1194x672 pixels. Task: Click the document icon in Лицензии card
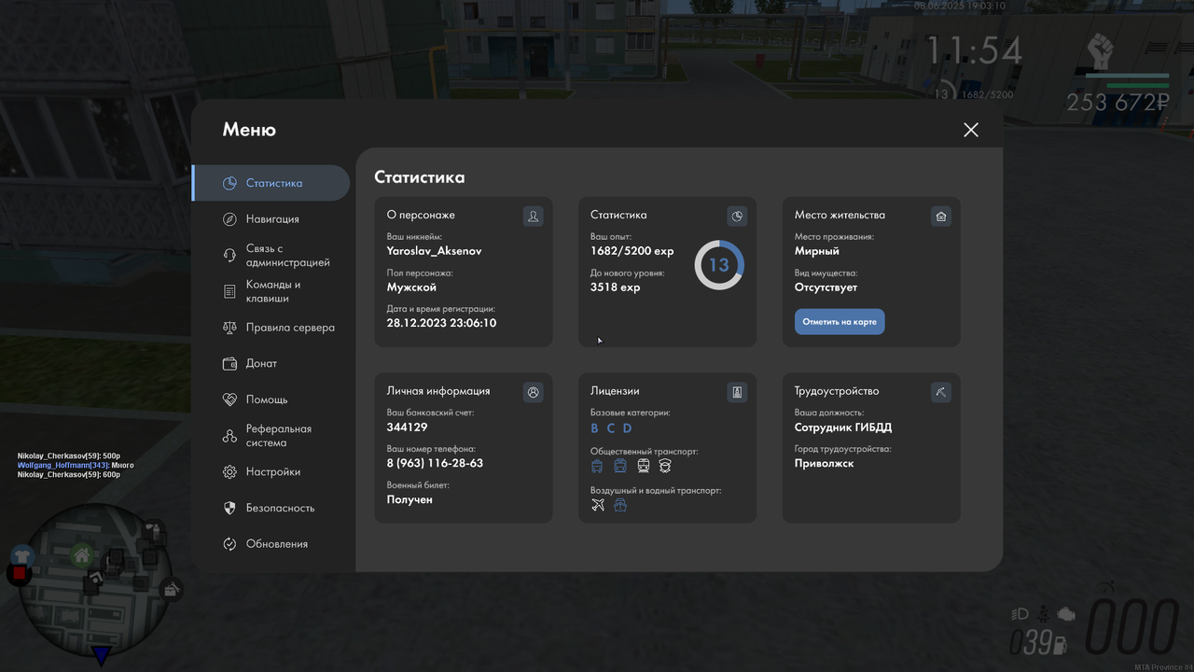click(737, 393)
